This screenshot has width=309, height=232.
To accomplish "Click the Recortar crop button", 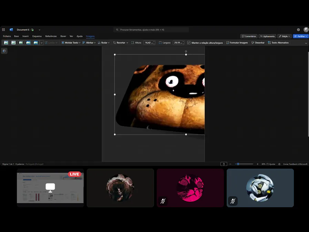I will point(119,43).
